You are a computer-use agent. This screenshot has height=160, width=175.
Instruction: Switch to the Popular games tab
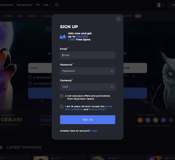(x=32, y=16)
